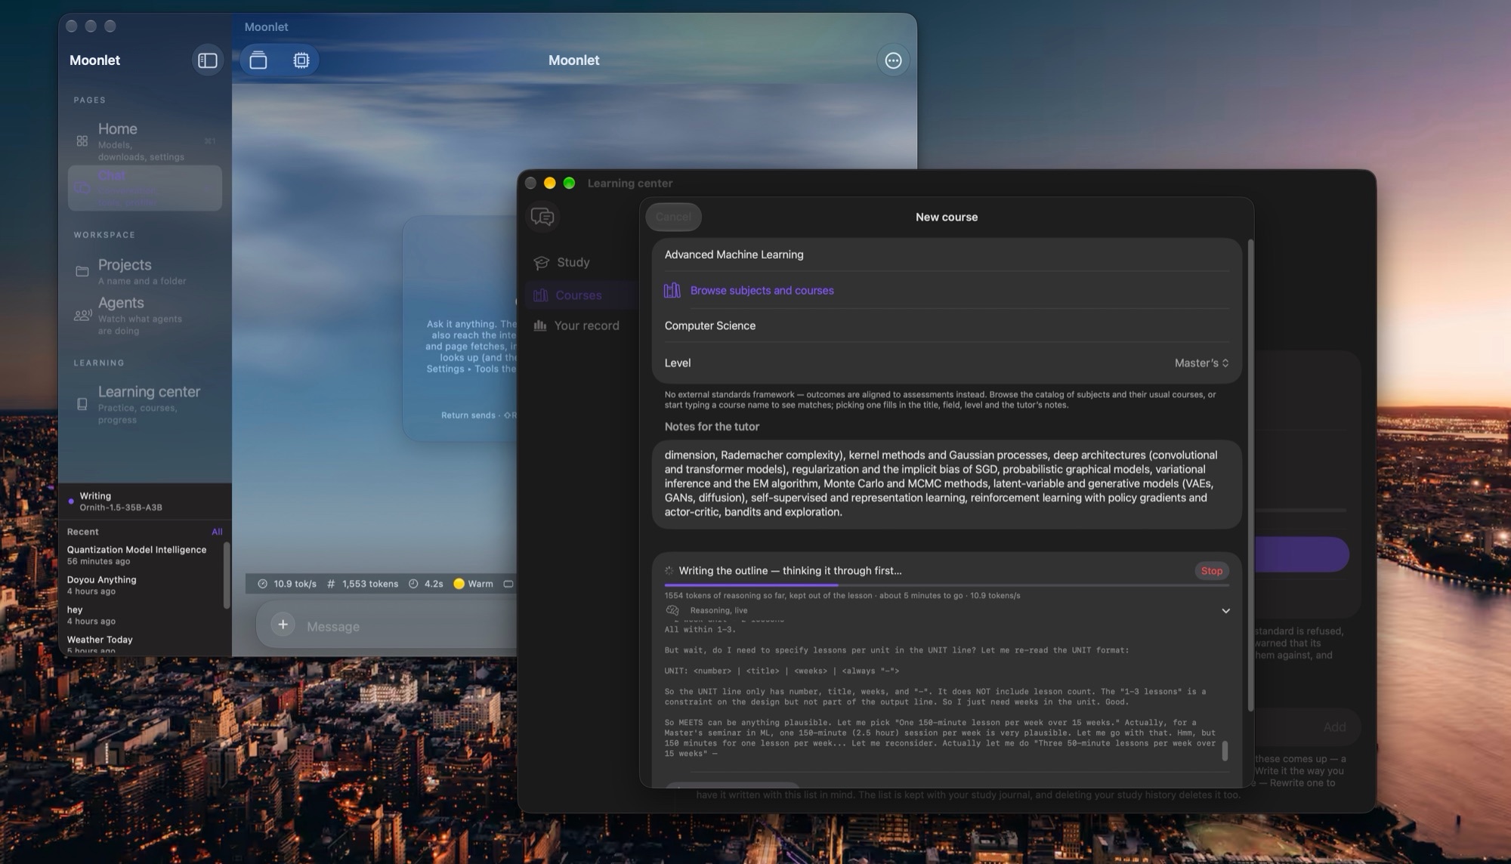Screen dimensions: 1511x864
Task: Open the Study tab in Learning center
Action: [579, 263]
